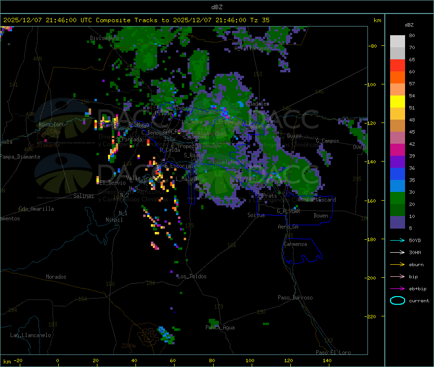Click the bip pink arrow legend icon
The height and width of the screenshot is (367, 434).
pyautogui.click(x=397, y=276)
